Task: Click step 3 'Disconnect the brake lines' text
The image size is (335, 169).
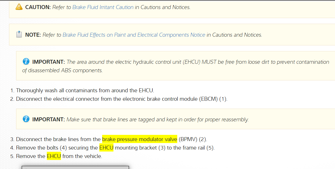Action: click(x=58, y=139)
